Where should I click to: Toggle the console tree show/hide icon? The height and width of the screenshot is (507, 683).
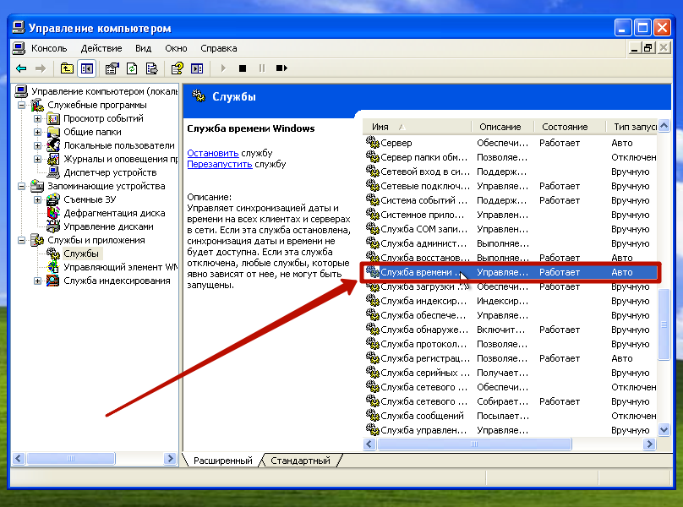(85, 68)
